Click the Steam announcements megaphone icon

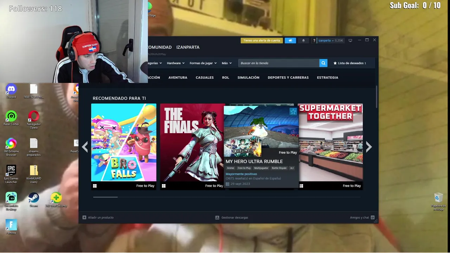[290, 40]
